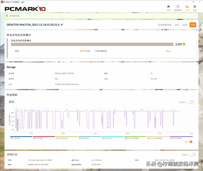Click the 57 µs average access time value
This screenshot has width=203, height=171.
pyautogui.click(x=168, y=51)
